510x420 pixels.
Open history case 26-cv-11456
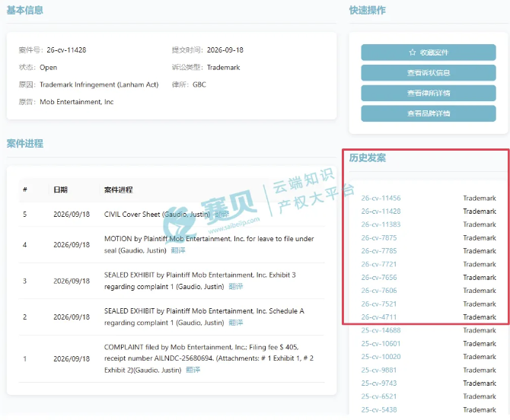381,199
